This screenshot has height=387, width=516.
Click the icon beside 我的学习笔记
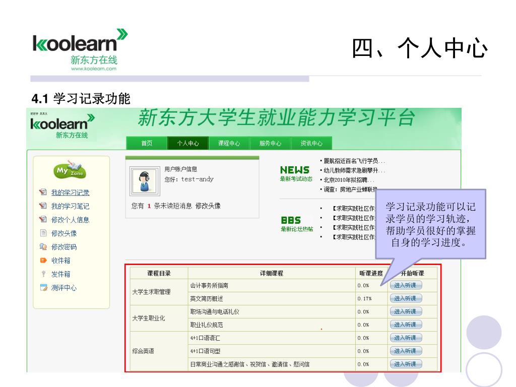pos(43,206)
